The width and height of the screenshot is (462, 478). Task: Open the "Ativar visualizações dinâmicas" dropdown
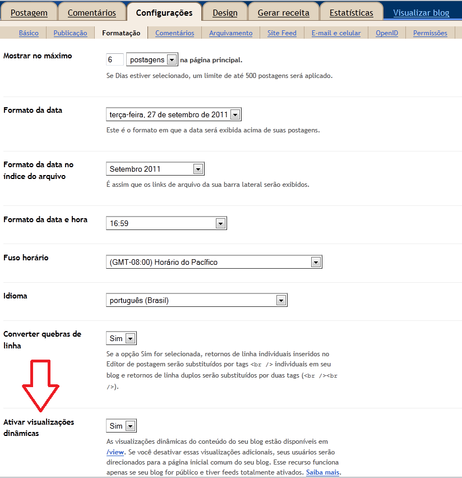tap(131, 425)
